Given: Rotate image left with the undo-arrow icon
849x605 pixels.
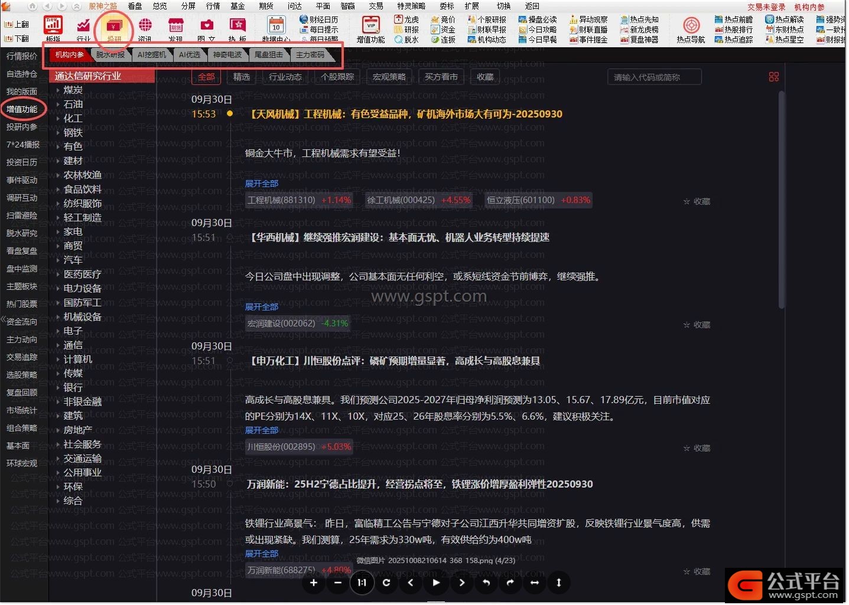Looking at the screenshot, I should 486,583.
